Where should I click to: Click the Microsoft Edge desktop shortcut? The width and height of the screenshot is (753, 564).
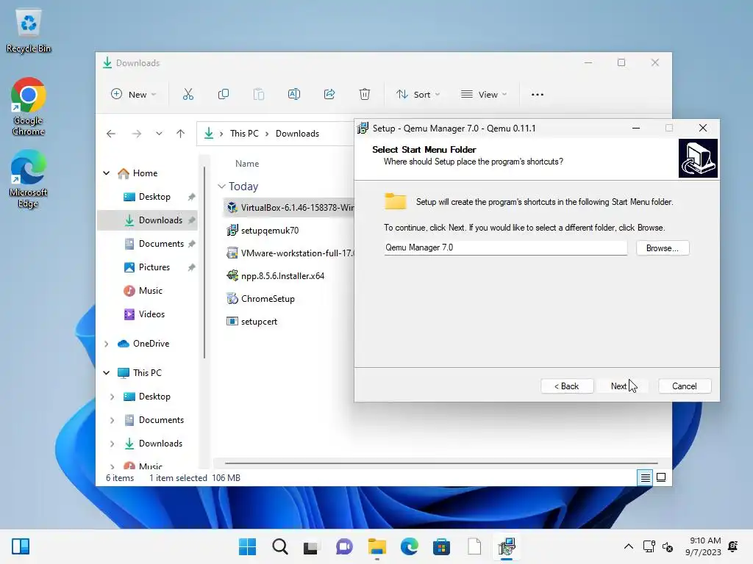tap(29, 179)
